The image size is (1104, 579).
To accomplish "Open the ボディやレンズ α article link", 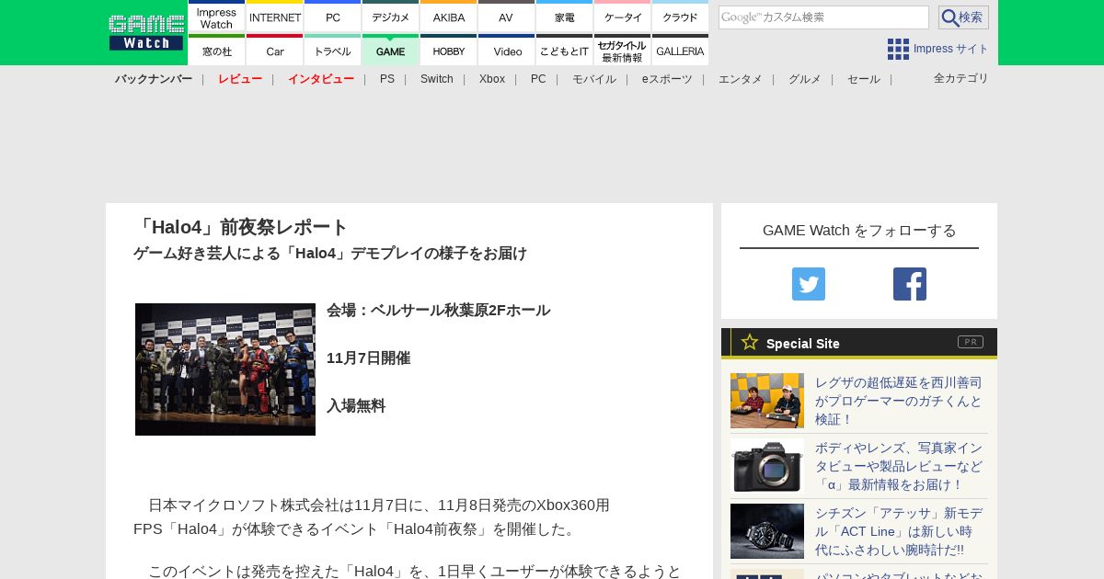I will click(x=899, y=466).
